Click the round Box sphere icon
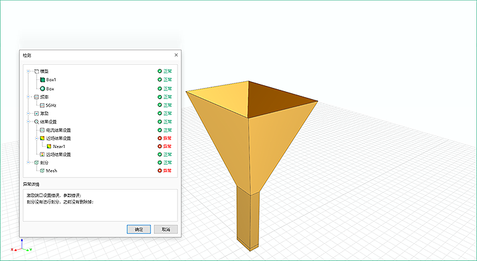Image resolution: width=477 pixels, height=261 pixels. 42,89
